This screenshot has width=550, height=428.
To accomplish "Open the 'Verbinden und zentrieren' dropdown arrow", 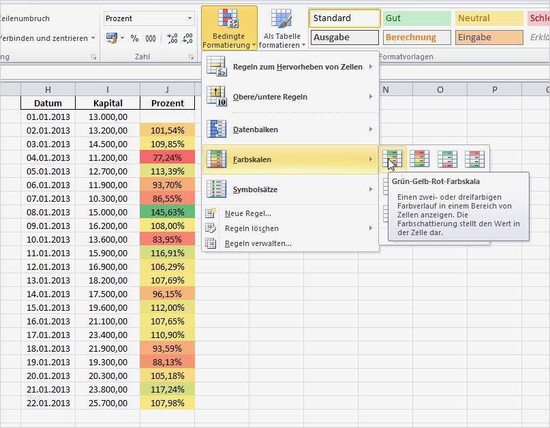I will (x=93, y=39).
